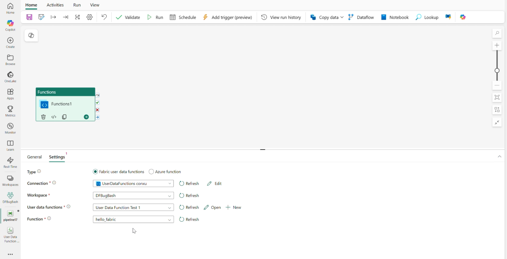Image resolution: width=507 pixels, height=259 pixels.
Task: Click Add trigger (preview)
Action: [x=227, y=17]
